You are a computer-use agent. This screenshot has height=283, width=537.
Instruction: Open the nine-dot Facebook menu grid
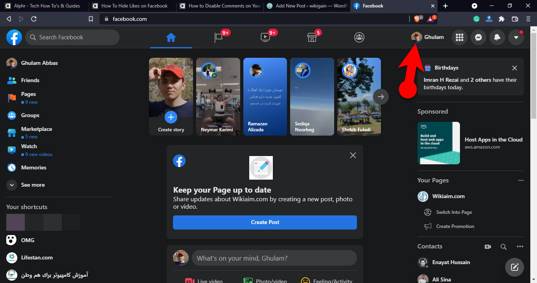coord(459,37)
